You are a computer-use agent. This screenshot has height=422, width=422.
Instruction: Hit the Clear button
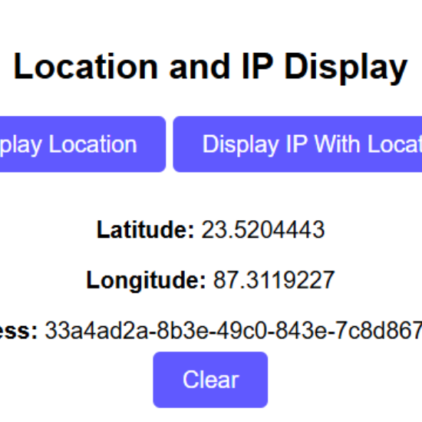[x=210, y=380]
